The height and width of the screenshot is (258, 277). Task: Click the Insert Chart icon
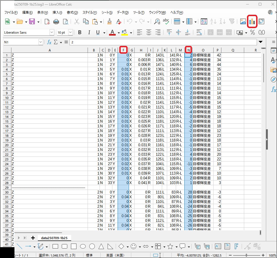[x=252, y=21]
